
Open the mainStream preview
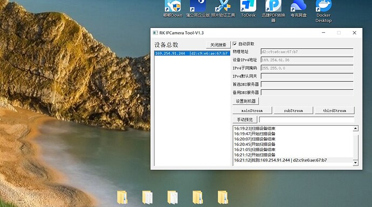(x=252, y=110)
